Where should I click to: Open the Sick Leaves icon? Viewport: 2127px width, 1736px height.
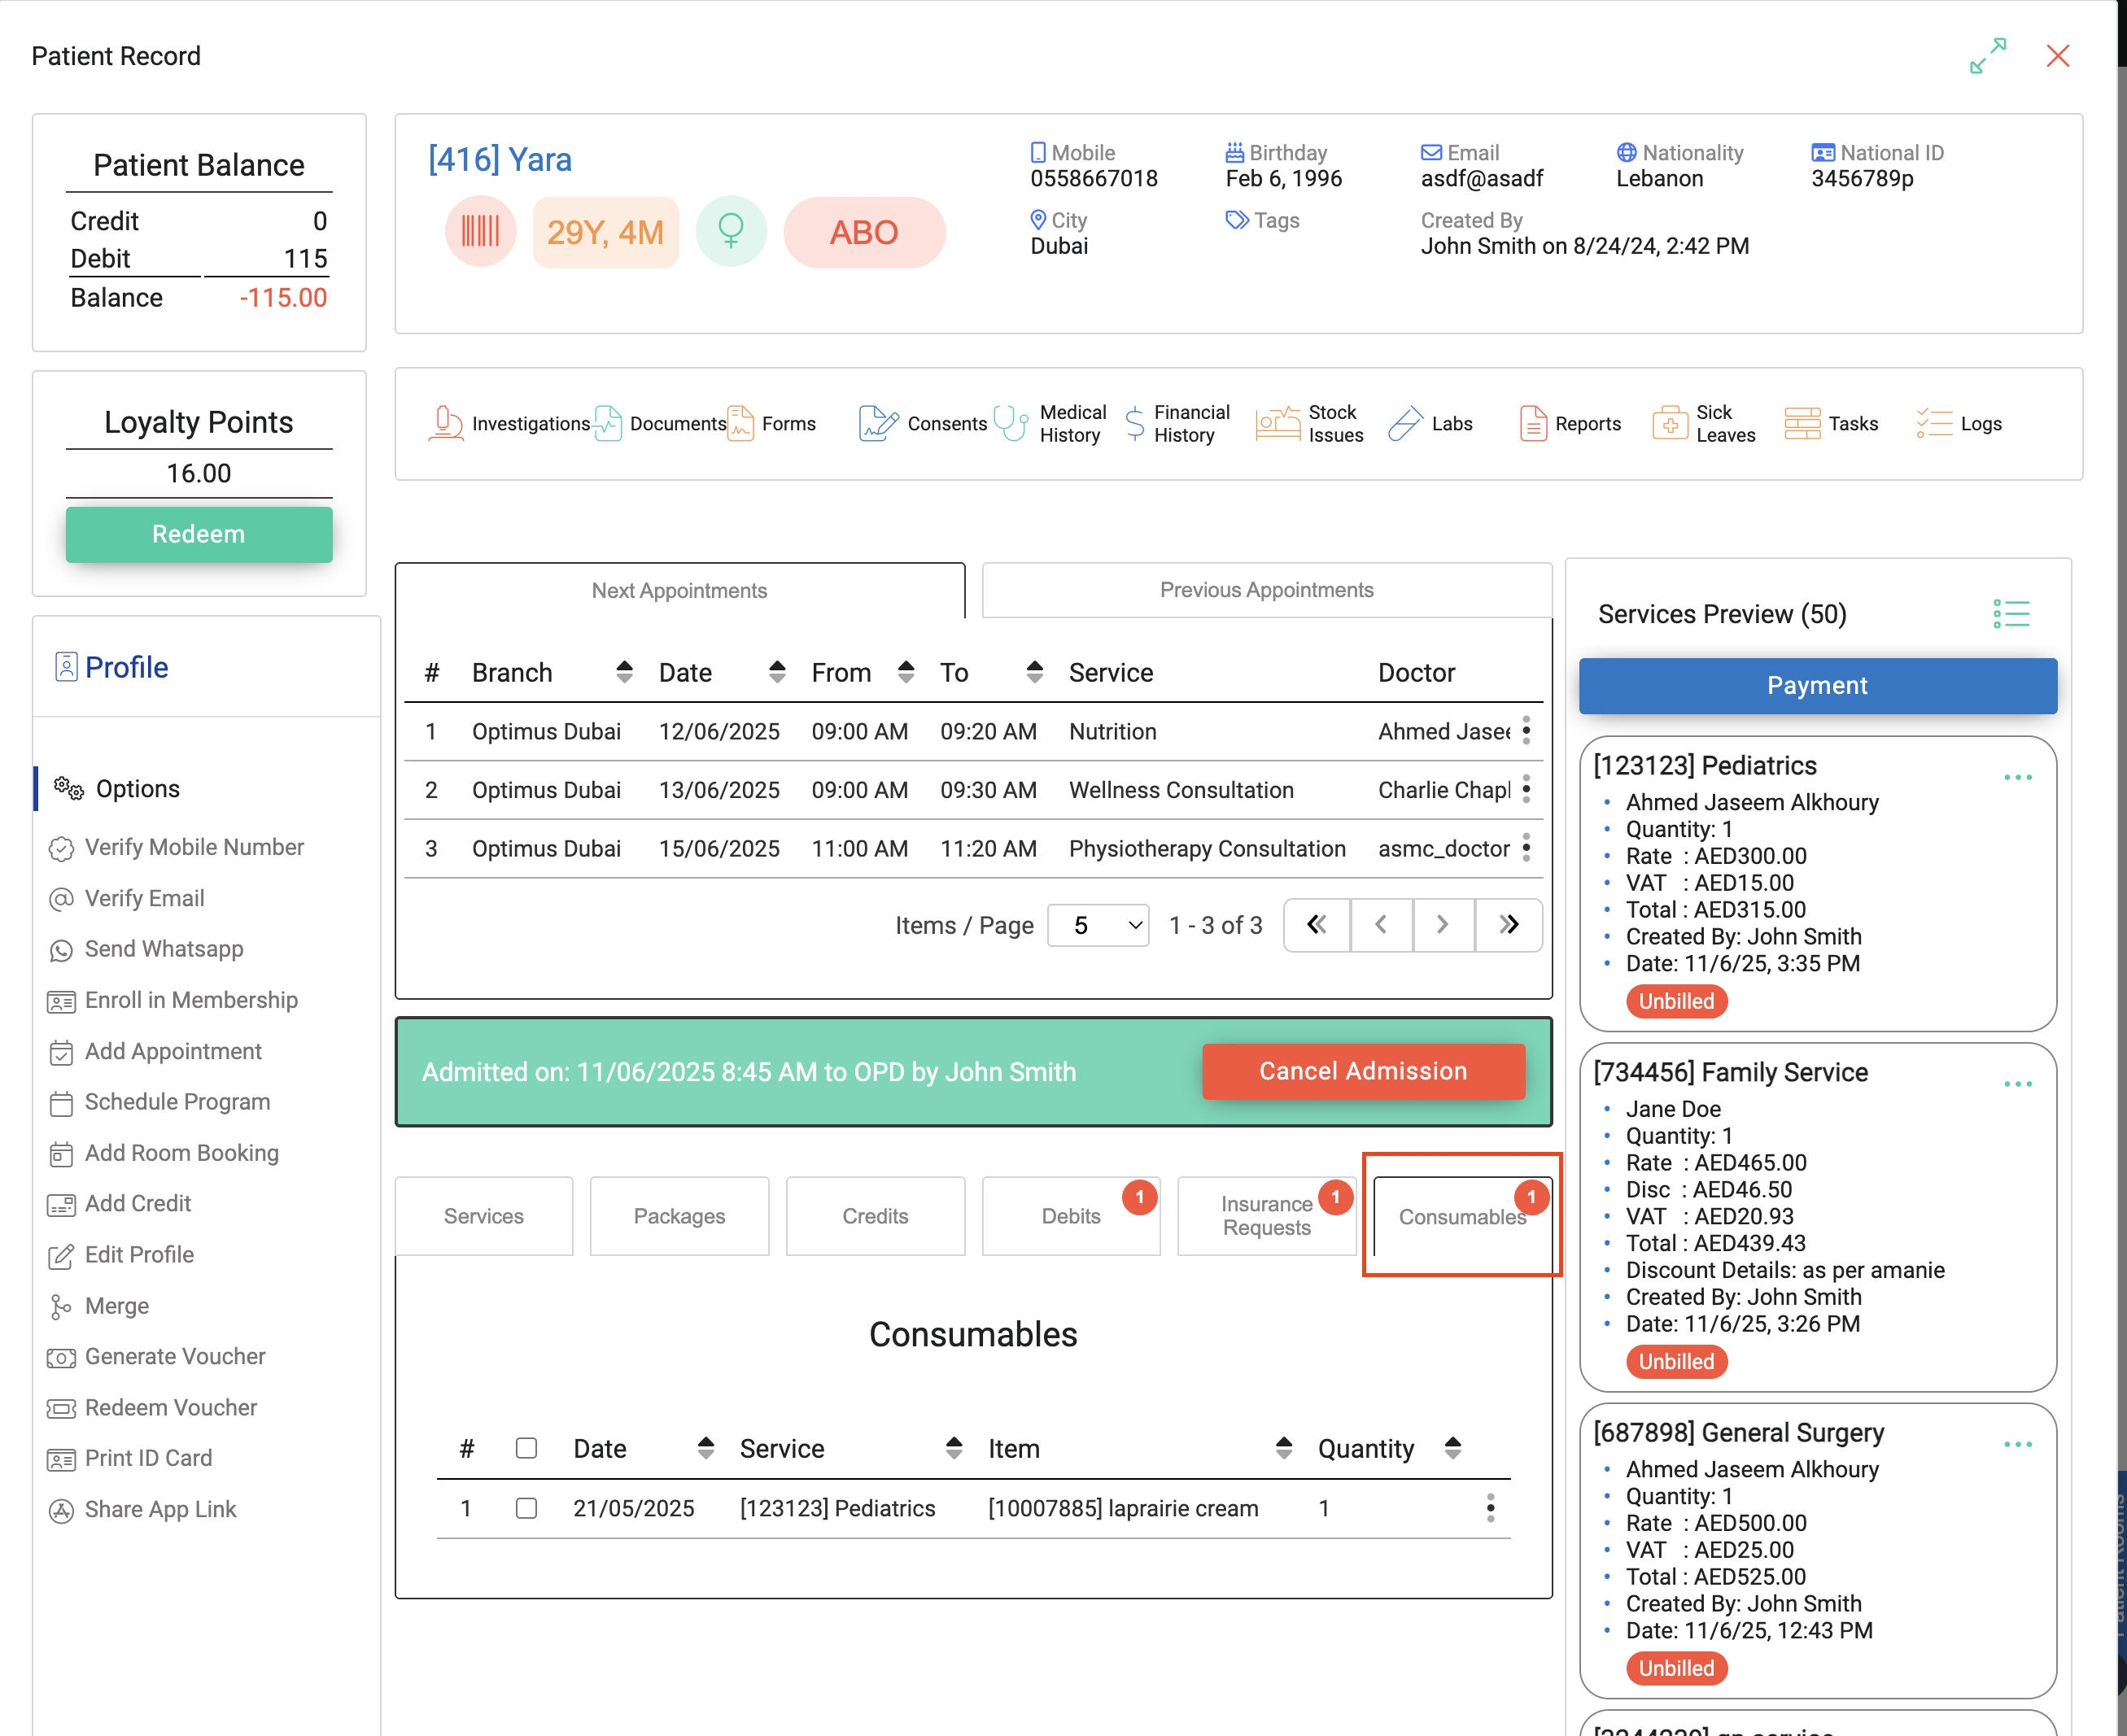(x=1670, y=423)
